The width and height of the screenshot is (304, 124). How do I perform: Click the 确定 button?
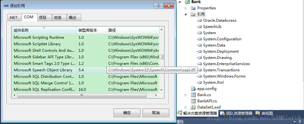pyautogui.click(x=127, y=113)
